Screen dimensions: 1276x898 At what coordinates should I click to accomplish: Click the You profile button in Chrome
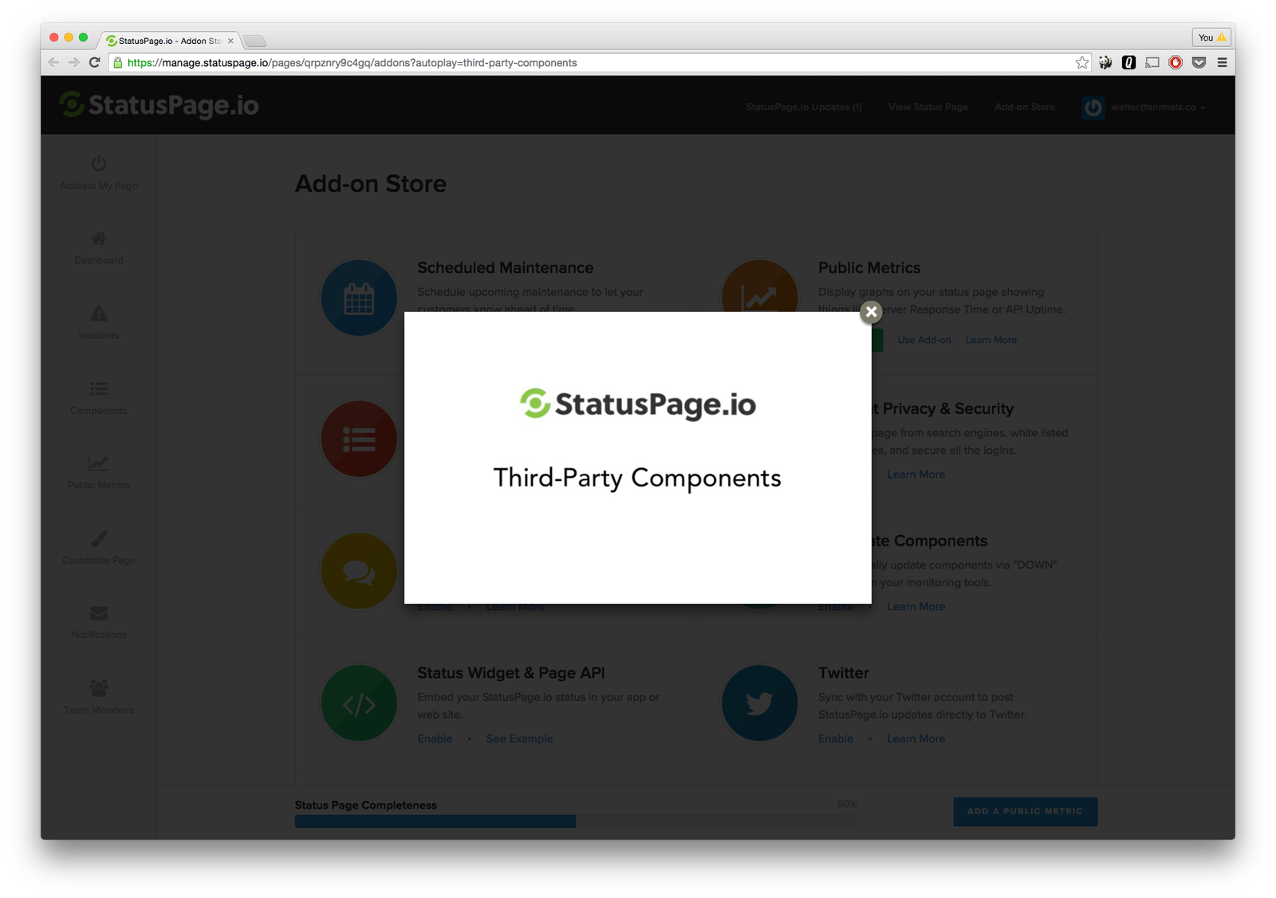tap(1211, 37)
